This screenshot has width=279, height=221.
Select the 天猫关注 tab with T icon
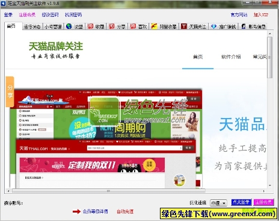tap(194, 26)
